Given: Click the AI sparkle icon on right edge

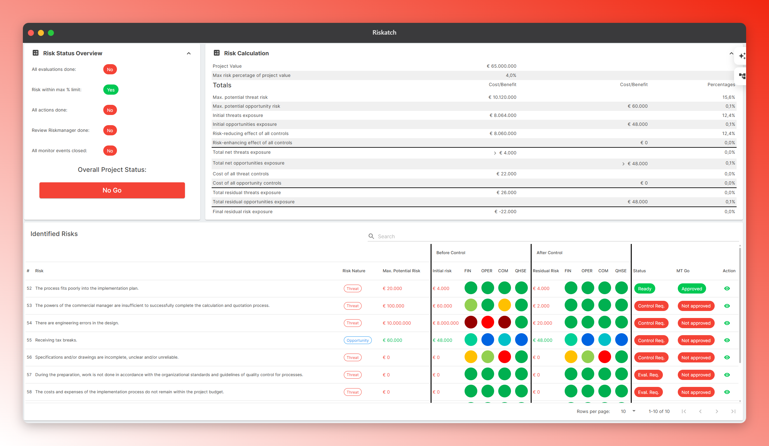Looking at the screenshot, I should [742, 56].
